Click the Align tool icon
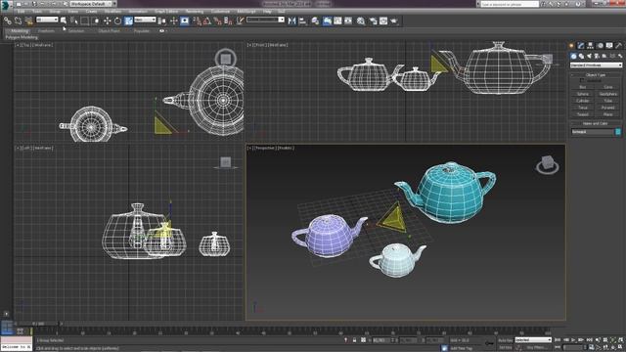Image resolution: width=626 pixels, height=352 pixels. click(x=302, y=21)
